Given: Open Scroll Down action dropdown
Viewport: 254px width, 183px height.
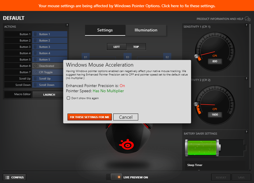Looking at the screenshot, I should point(48,85).
